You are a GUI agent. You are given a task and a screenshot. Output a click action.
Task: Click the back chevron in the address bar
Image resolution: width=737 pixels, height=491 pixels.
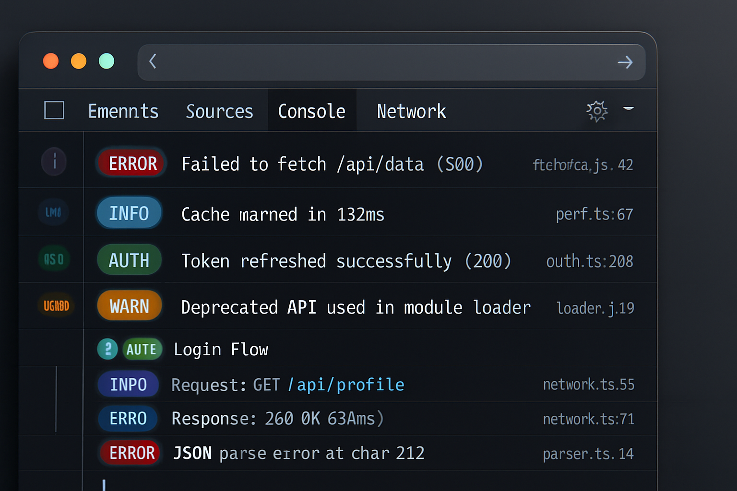point(153,62)
